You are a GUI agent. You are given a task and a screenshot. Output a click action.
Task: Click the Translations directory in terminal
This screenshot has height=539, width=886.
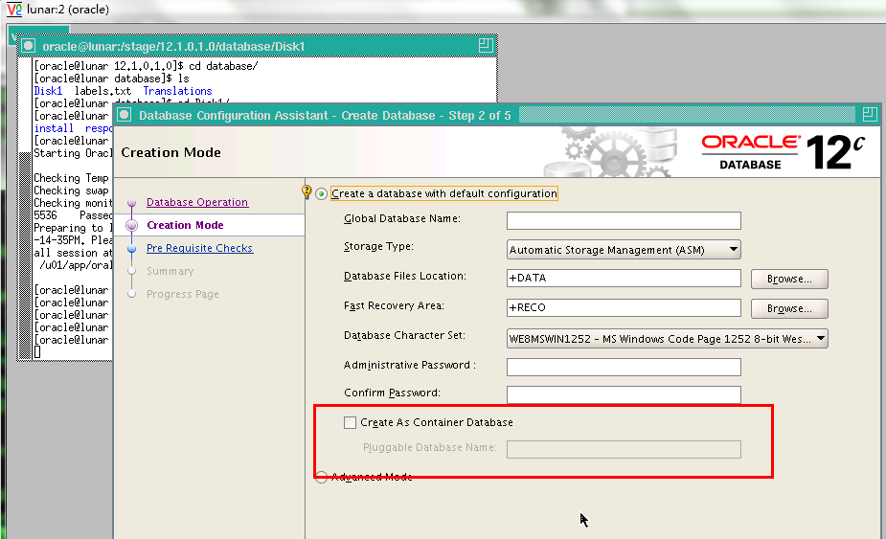pos(177,91)
